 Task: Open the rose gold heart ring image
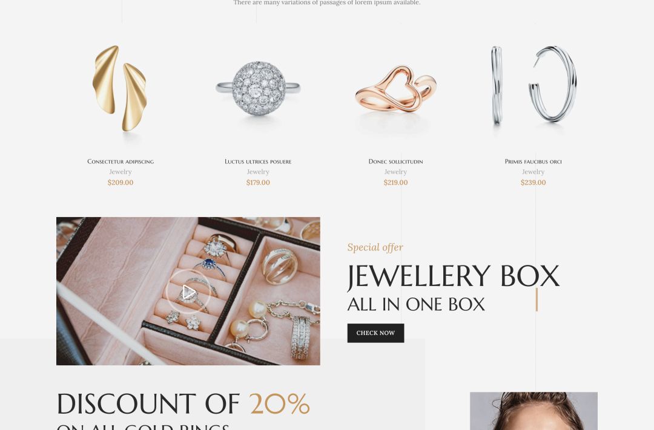pos(395,88)
